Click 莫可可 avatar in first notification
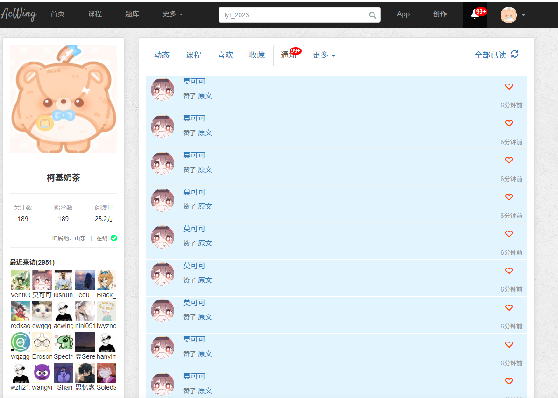 [162, 90]
